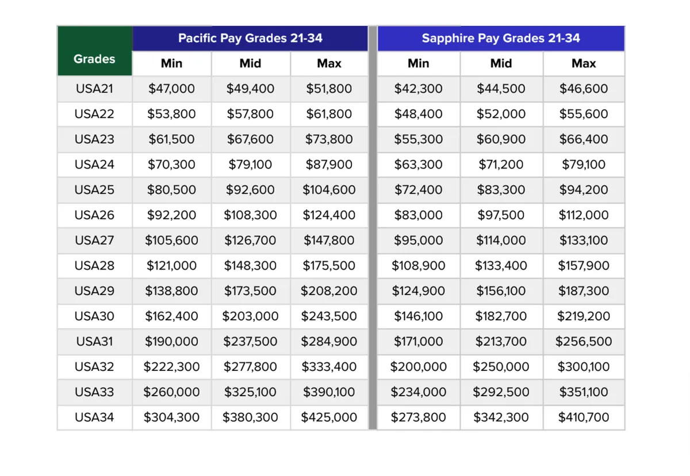Select the USA27 grade row label
The height and width of the screenshot is (476, 690).
pyautogui.click(x=94, y=240)
